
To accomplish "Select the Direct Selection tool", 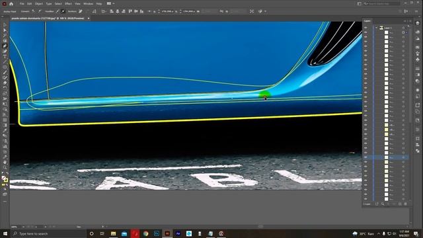I will click(5, 30).
